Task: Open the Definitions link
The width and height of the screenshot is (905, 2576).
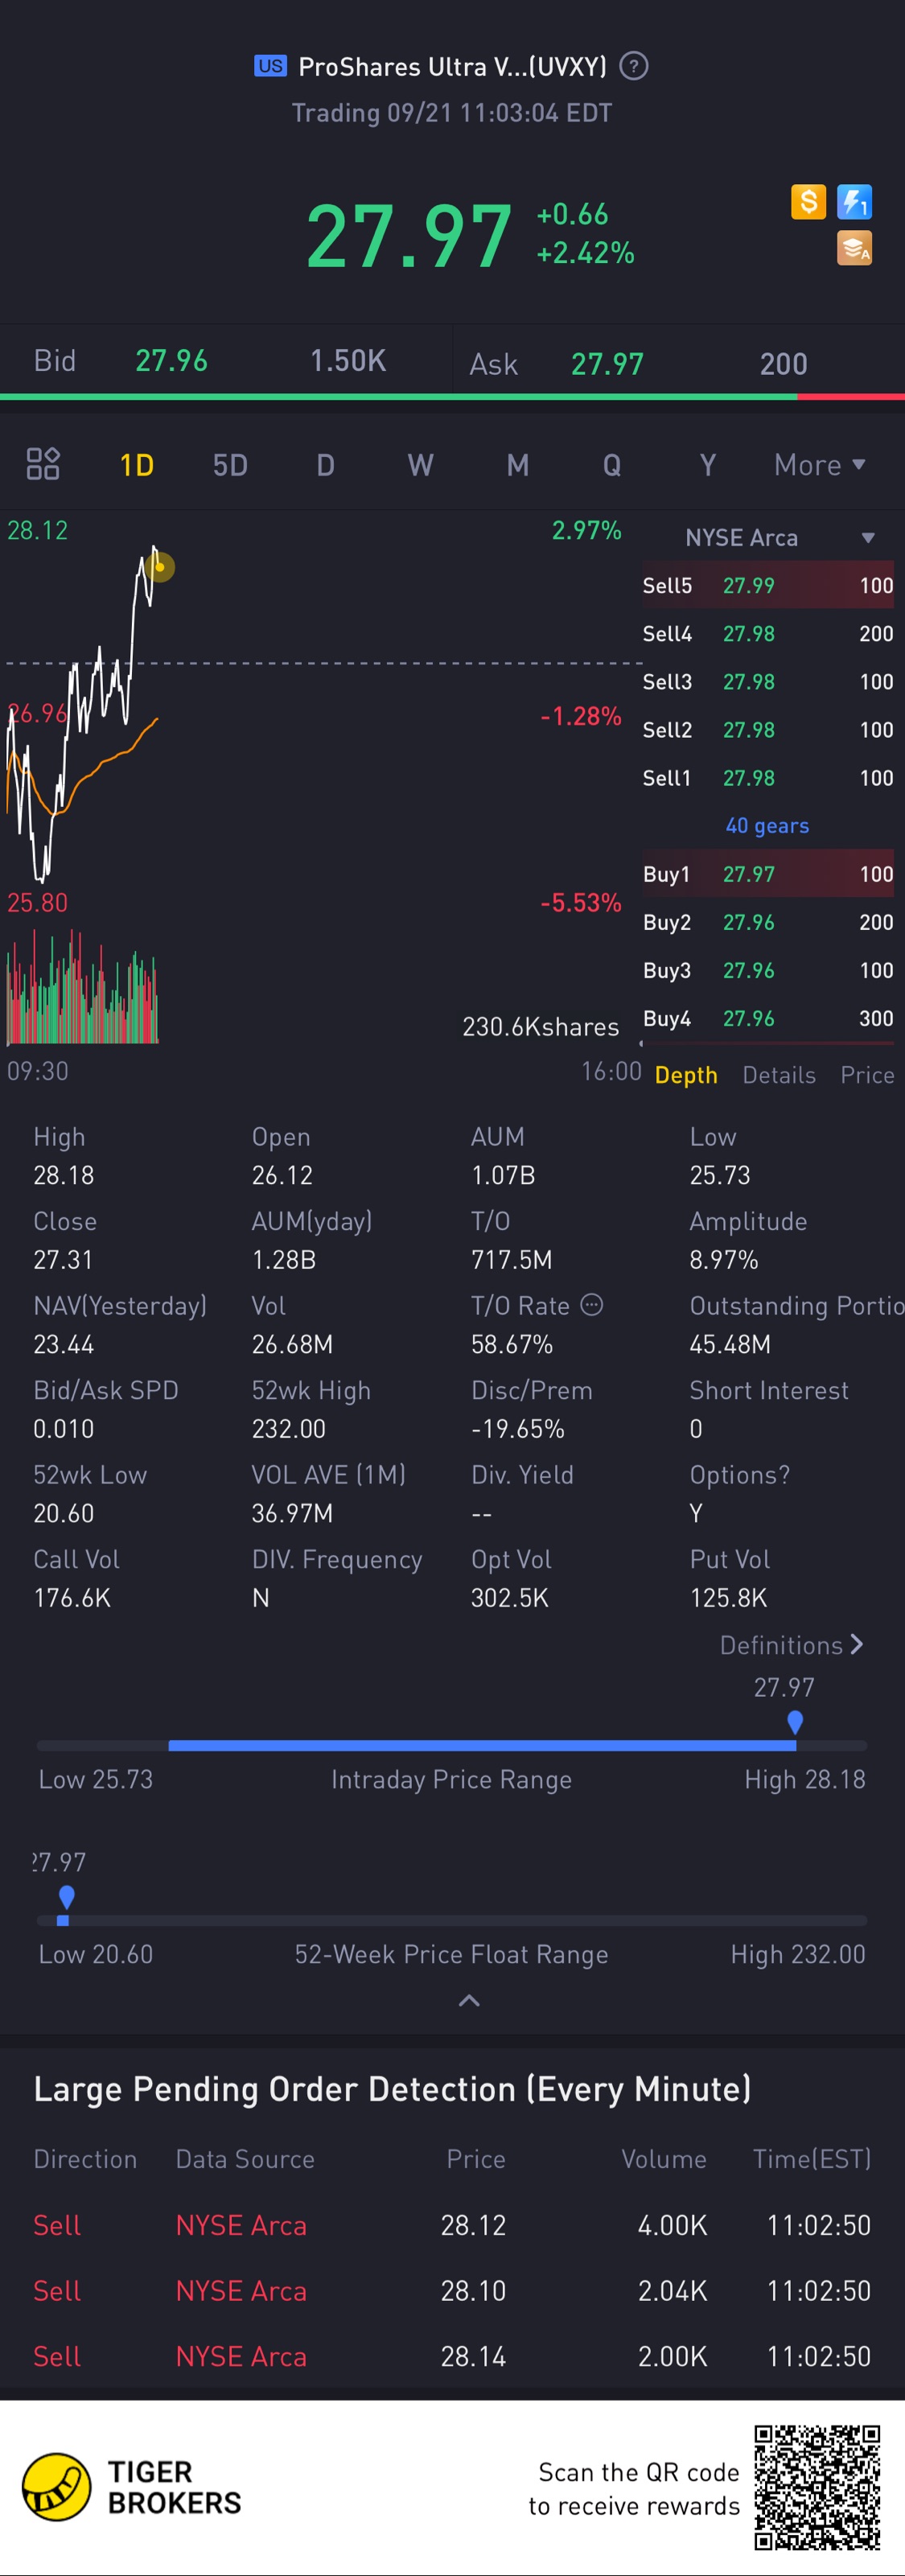Action: pos(791,1645)
